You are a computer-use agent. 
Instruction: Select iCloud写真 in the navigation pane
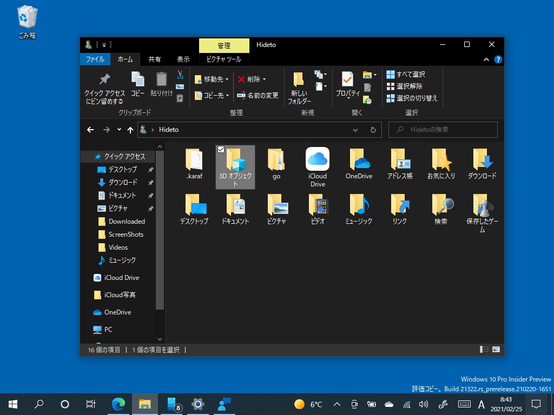115,294
